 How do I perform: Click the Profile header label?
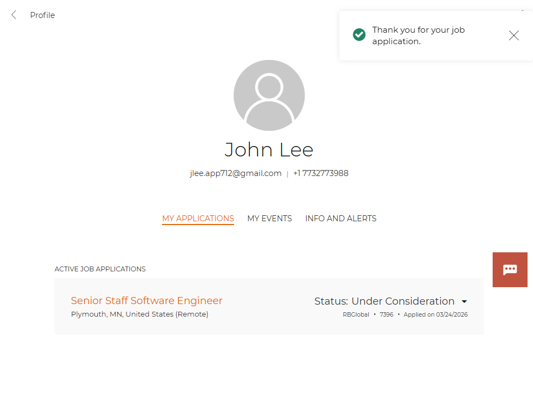43,15
